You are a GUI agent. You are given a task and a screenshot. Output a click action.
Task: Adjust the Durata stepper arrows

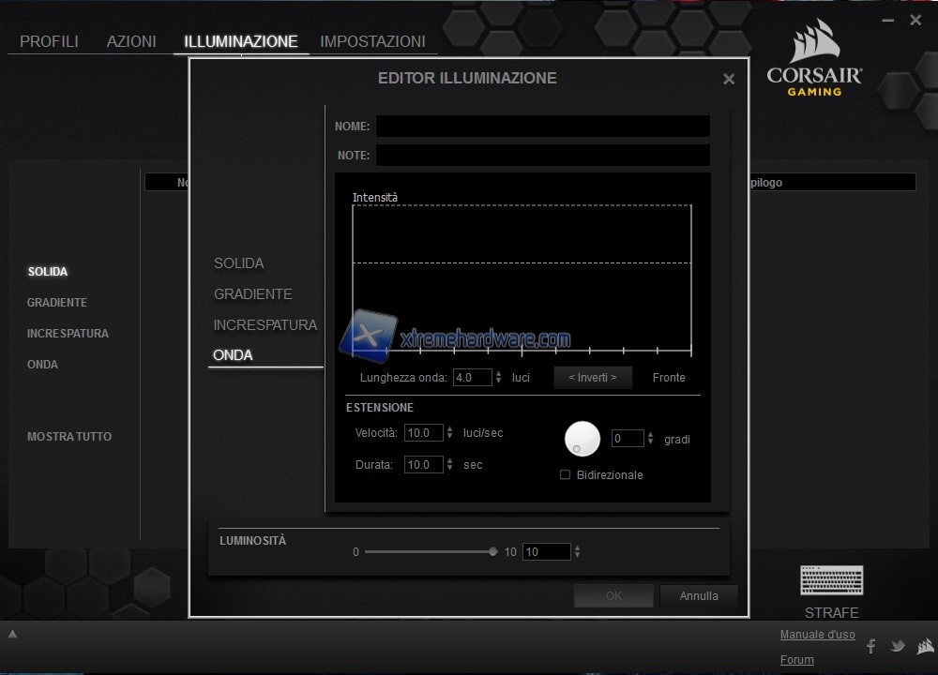click(x=450, y=465)
